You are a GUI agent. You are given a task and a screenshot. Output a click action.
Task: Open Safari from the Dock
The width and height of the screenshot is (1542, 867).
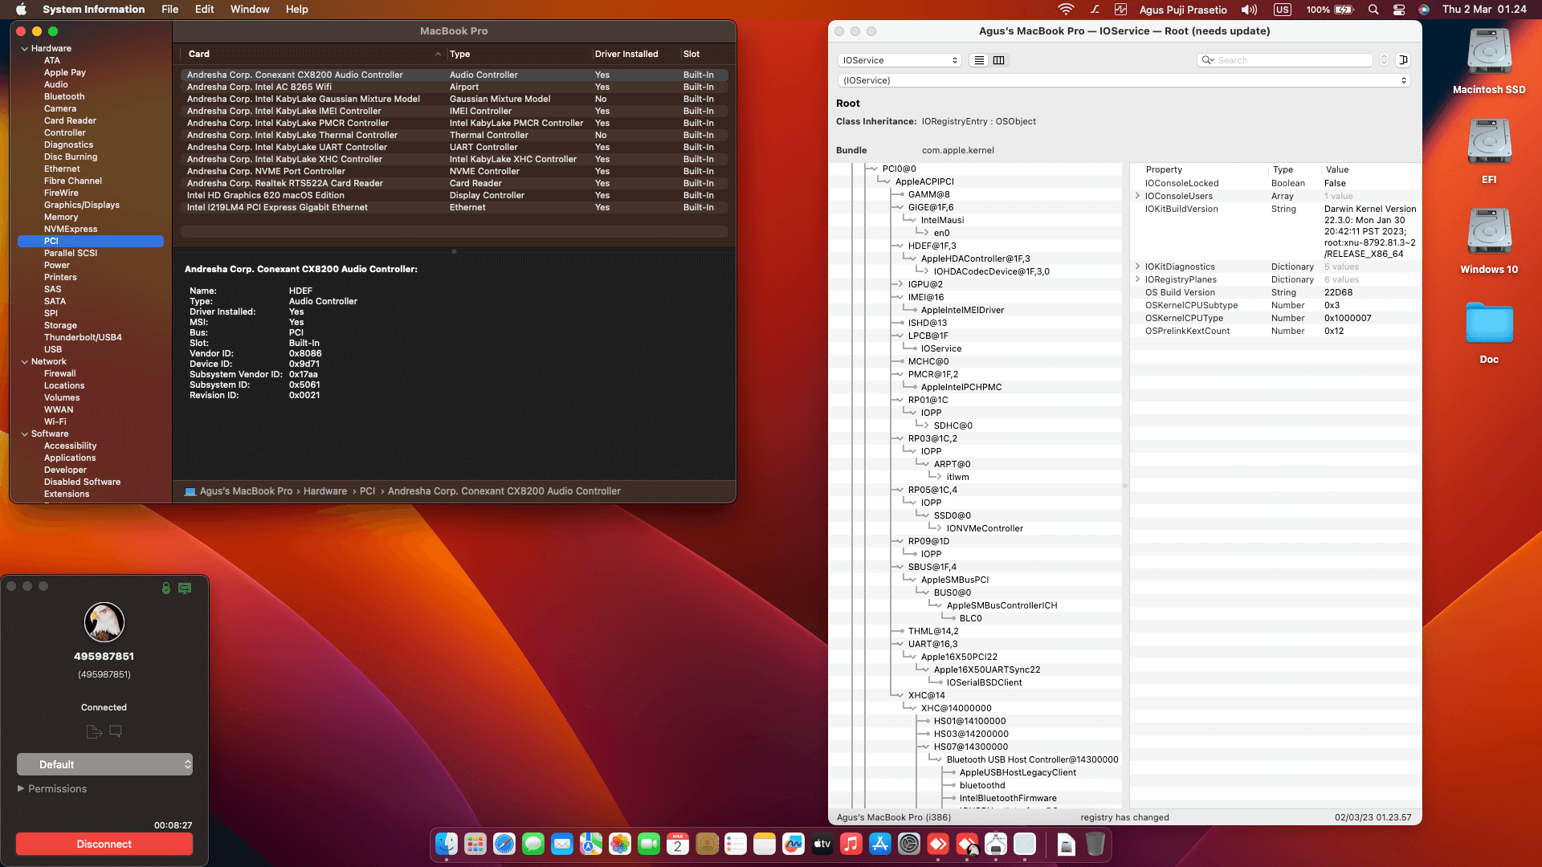[x=504, y=845]
